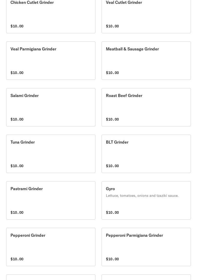197x280 pixels.
Task: Click the price under Pepperoni Parmigiana Grinder
Action: pos(112,259)
